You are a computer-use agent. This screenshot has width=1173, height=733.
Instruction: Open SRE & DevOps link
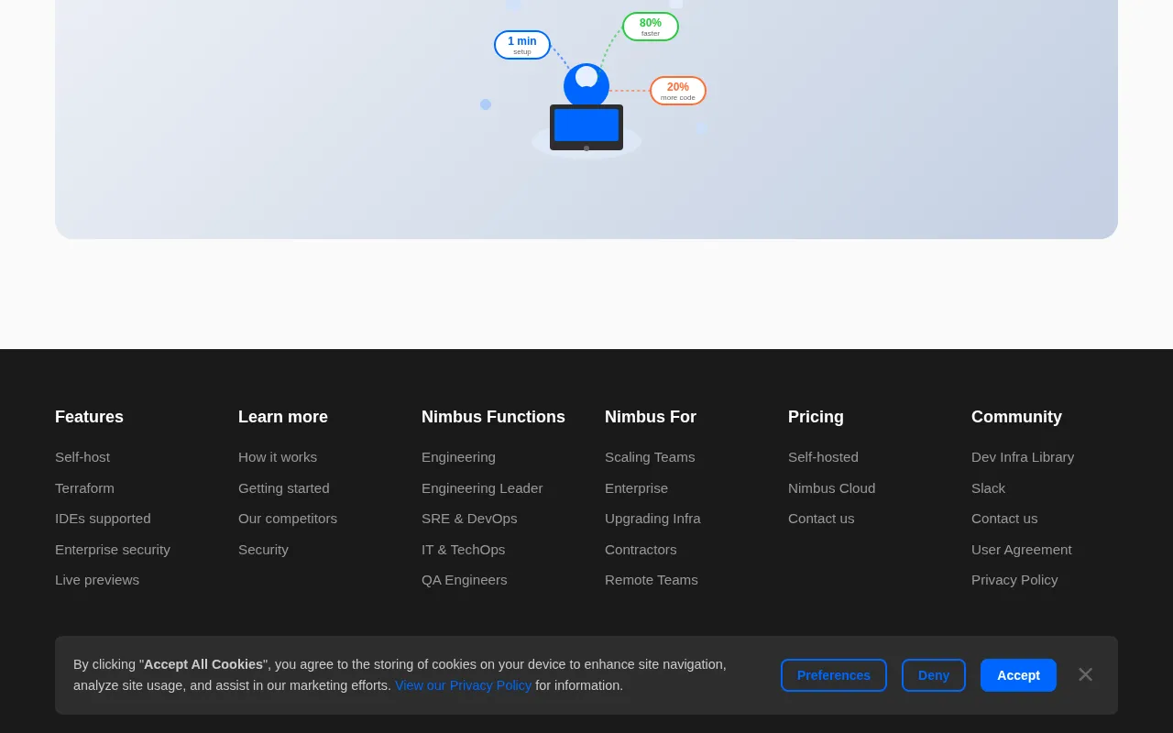pyautogui.click(x=469, y=519)
